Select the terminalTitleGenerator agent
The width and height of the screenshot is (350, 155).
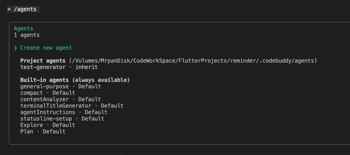56,106
